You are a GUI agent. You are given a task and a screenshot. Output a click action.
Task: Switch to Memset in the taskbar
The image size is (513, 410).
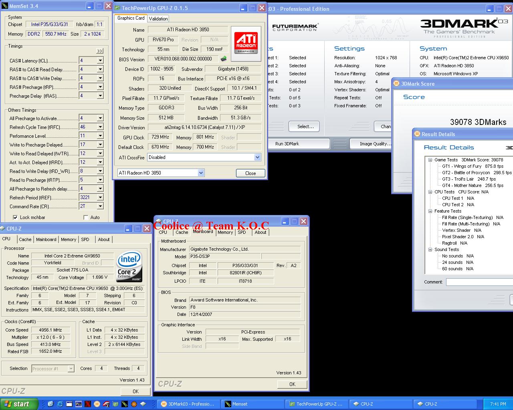click(x=253, y=404)
